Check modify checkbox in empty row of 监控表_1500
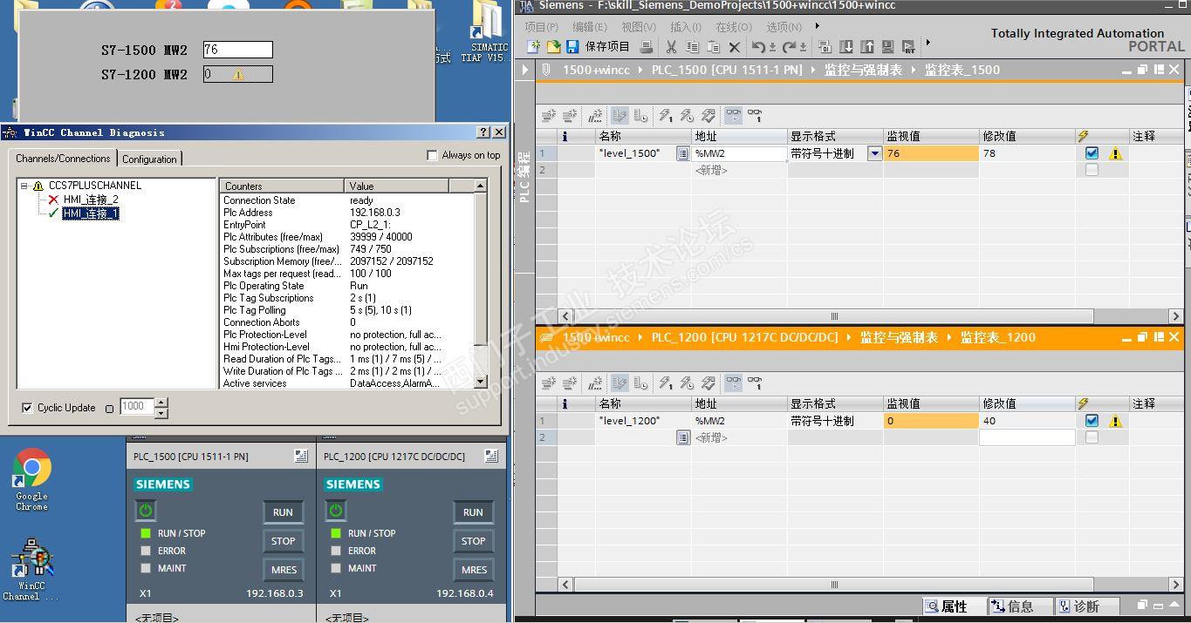 [1092, 170]
